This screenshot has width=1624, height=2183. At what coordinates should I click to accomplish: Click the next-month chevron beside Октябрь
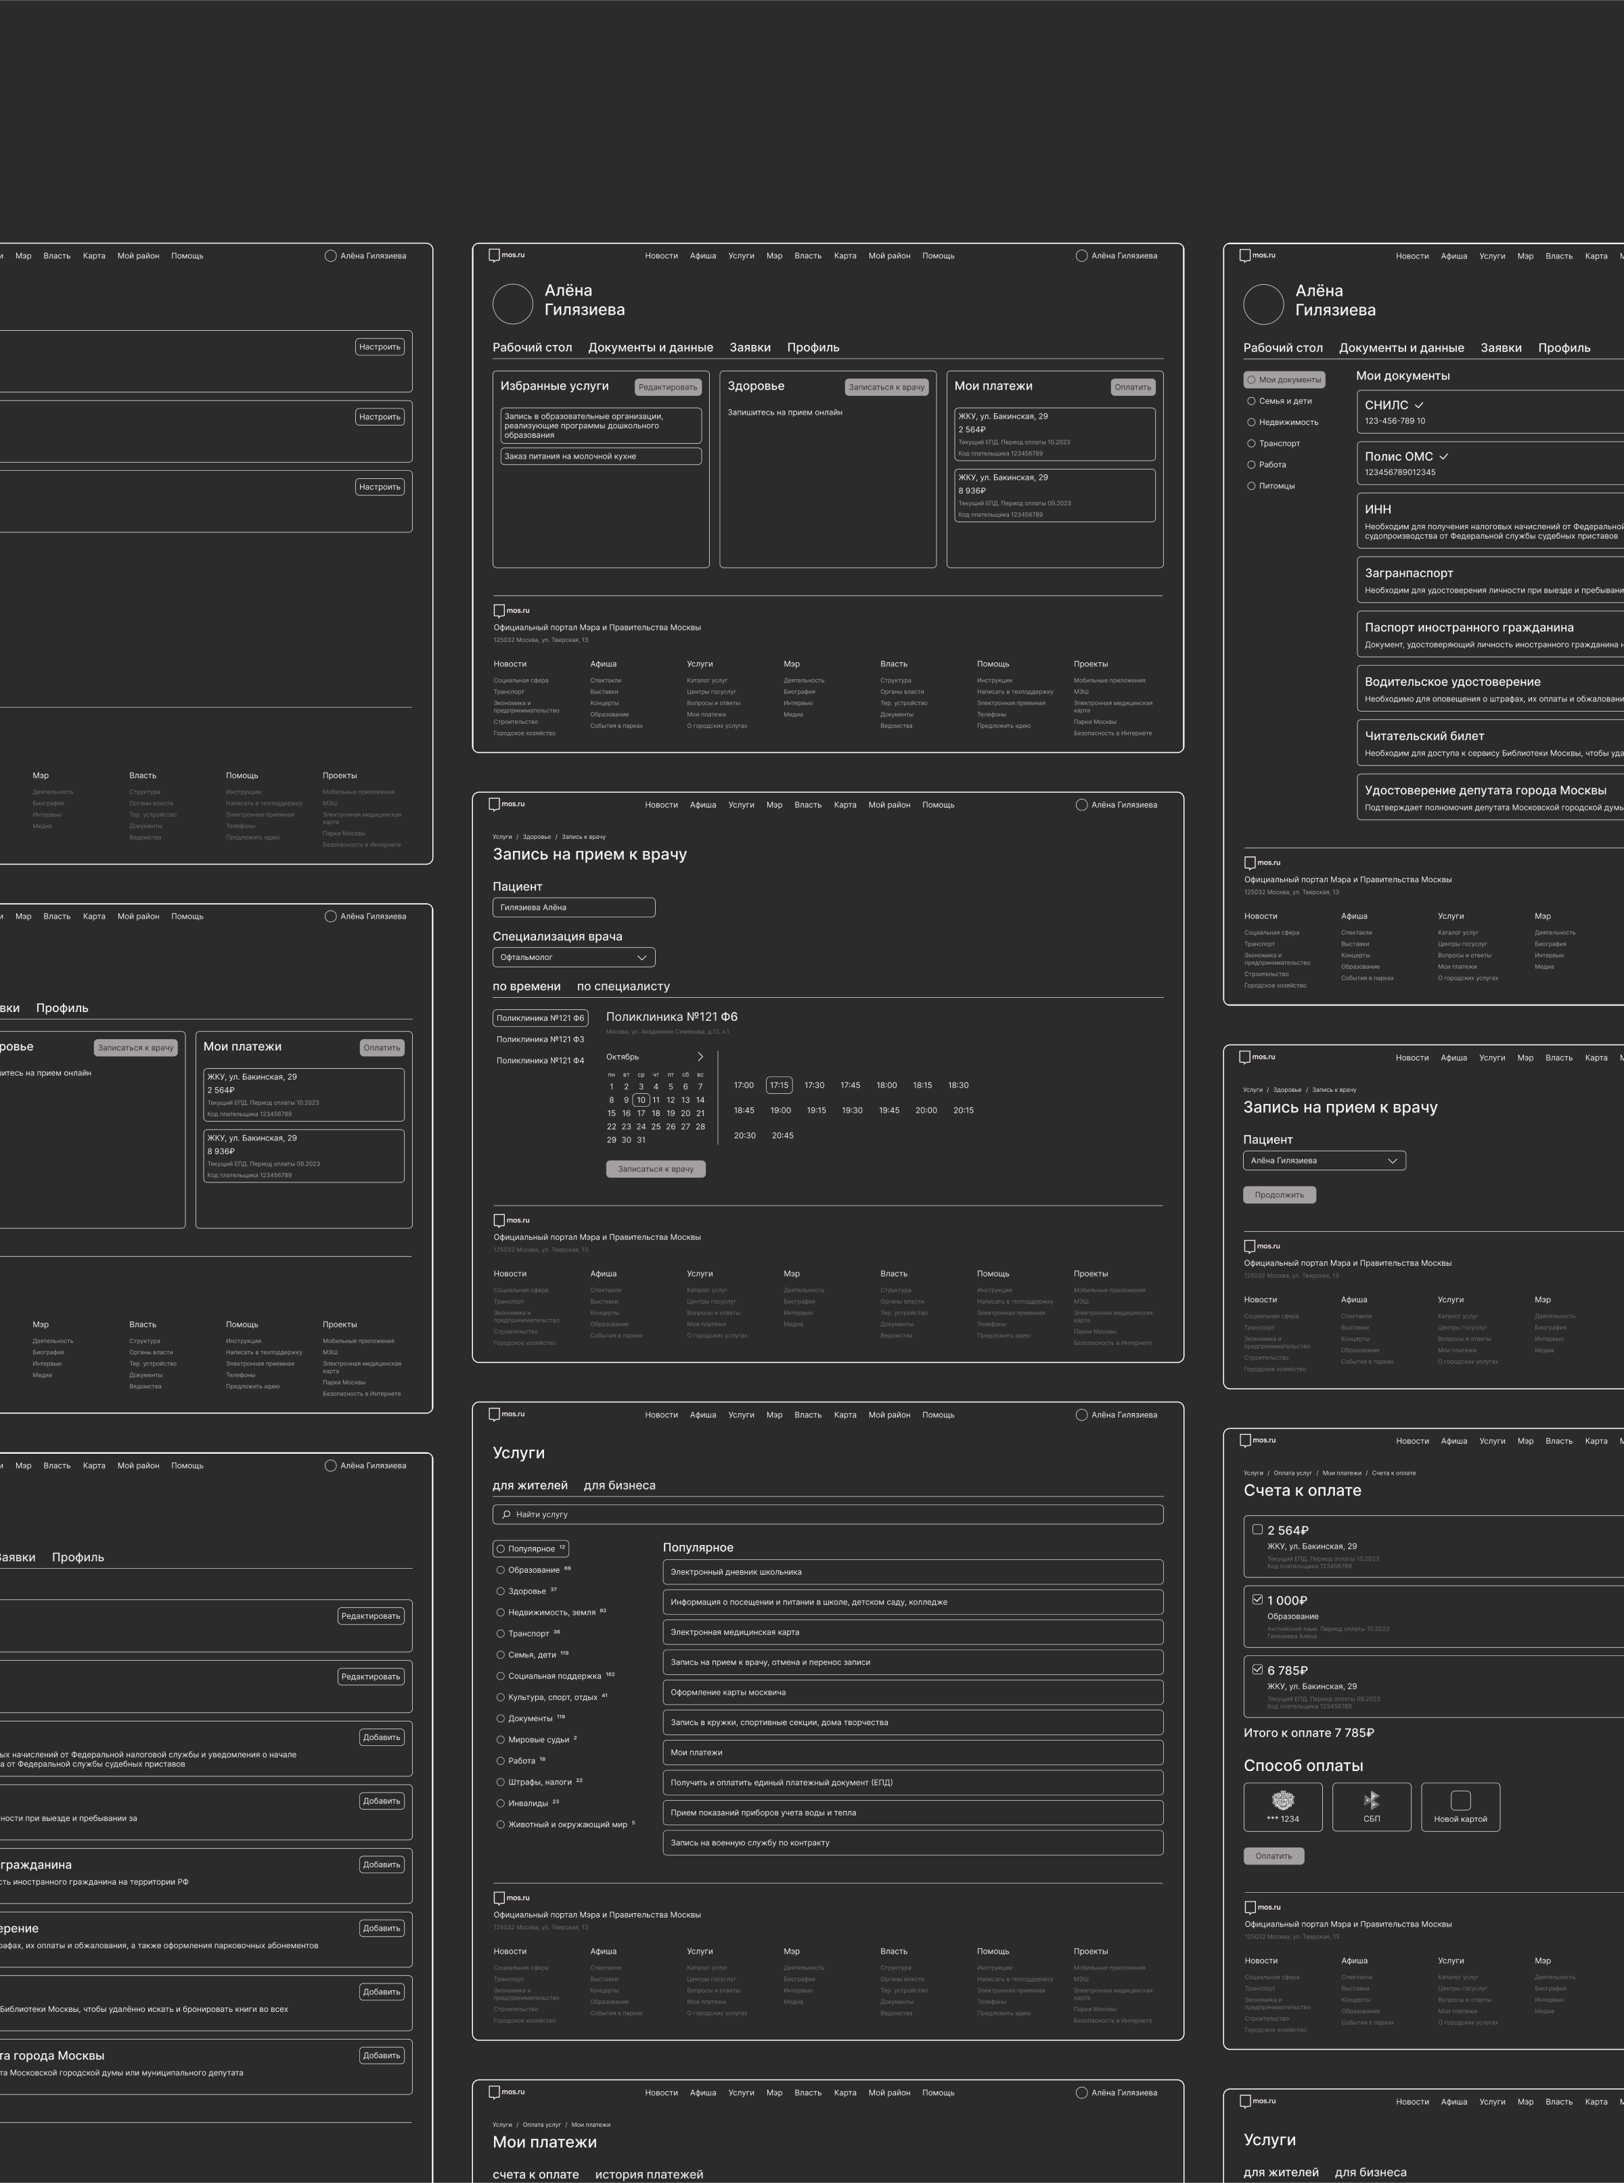click(x=700, y=1057)
